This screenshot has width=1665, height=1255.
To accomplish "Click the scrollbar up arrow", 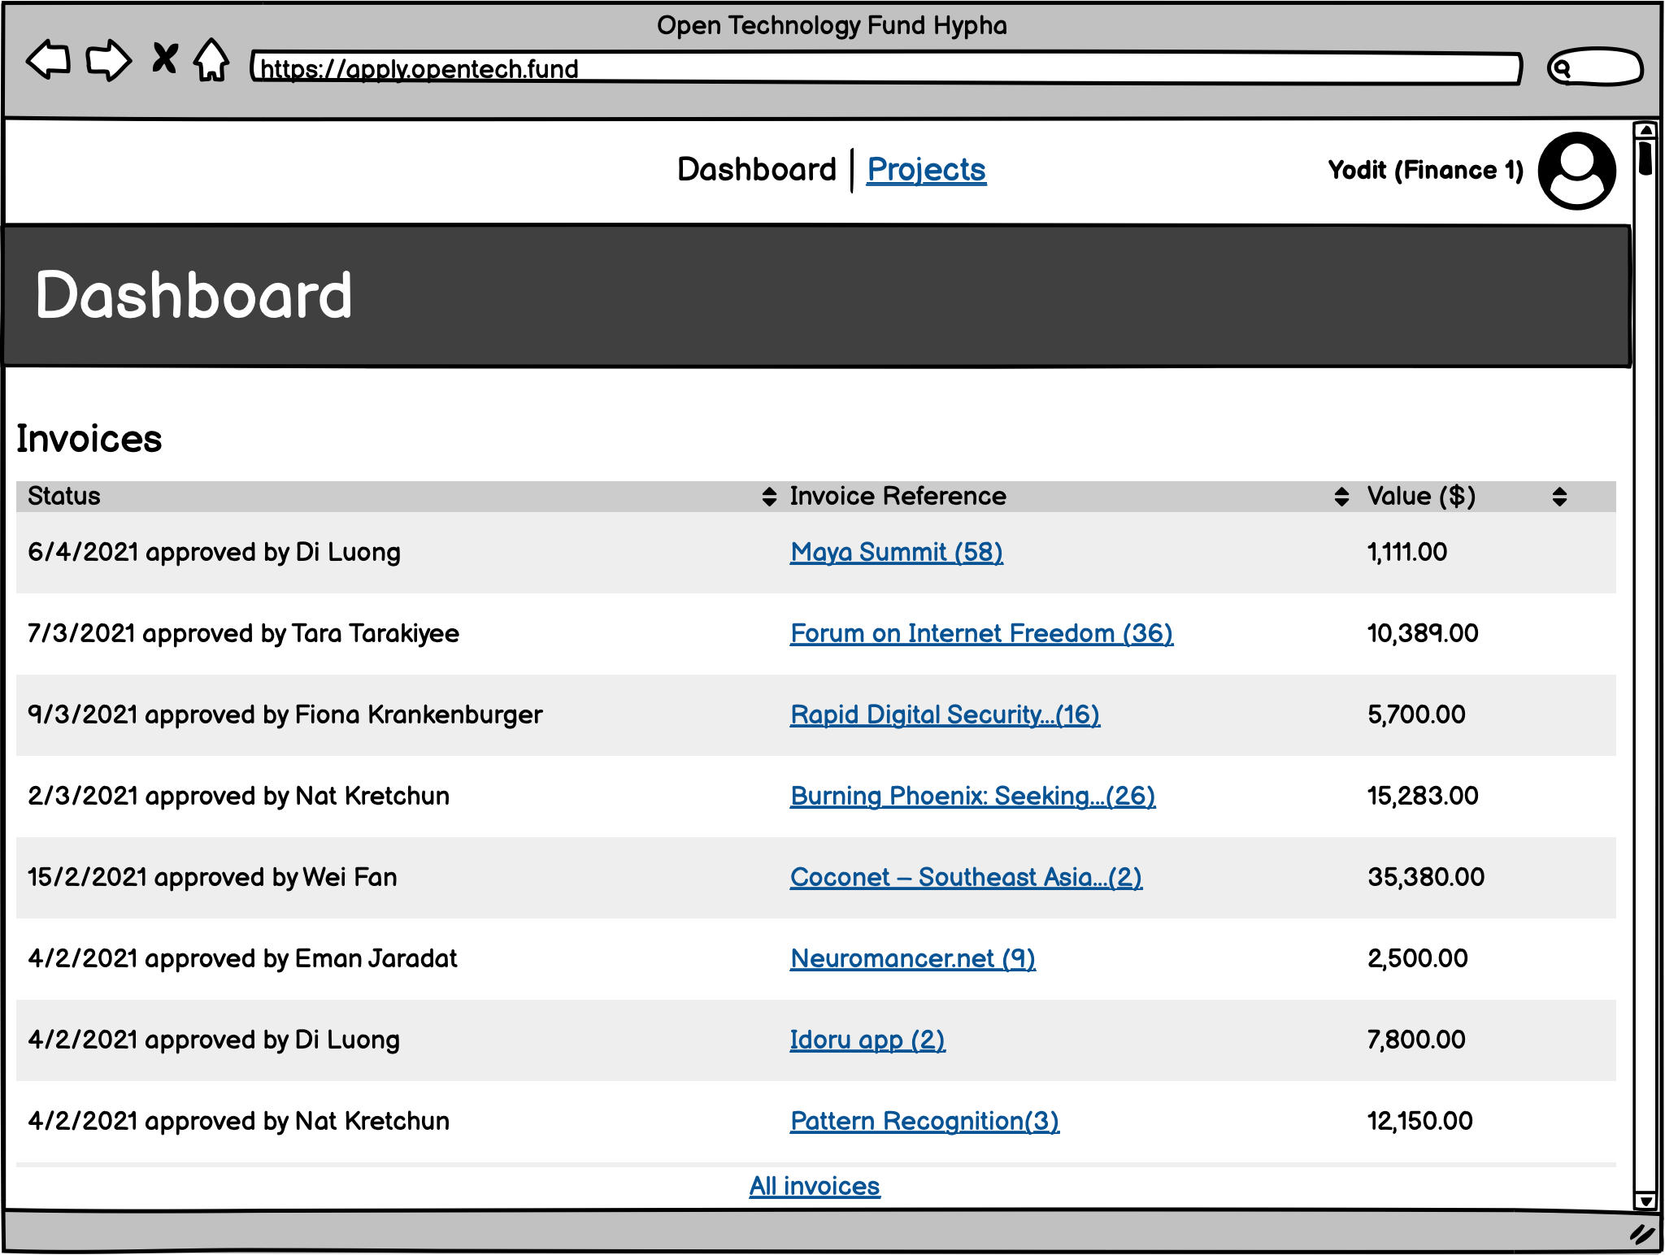I will tap(1646, 129).
